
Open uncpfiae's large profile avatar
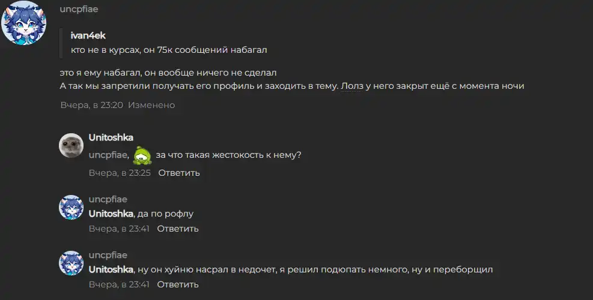23,23
